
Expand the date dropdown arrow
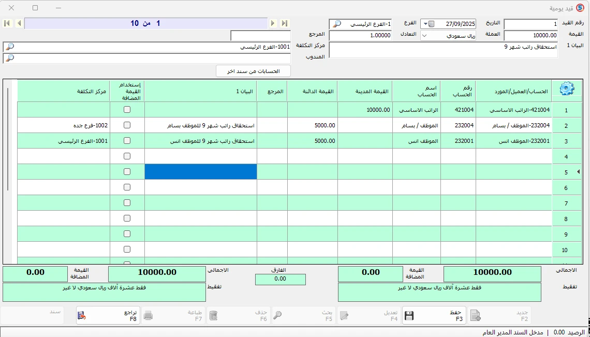click(425, 24)
